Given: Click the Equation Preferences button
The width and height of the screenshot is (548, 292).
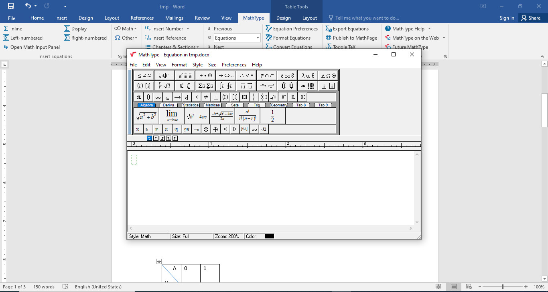Looking at the screenshot, I should 292,29.
